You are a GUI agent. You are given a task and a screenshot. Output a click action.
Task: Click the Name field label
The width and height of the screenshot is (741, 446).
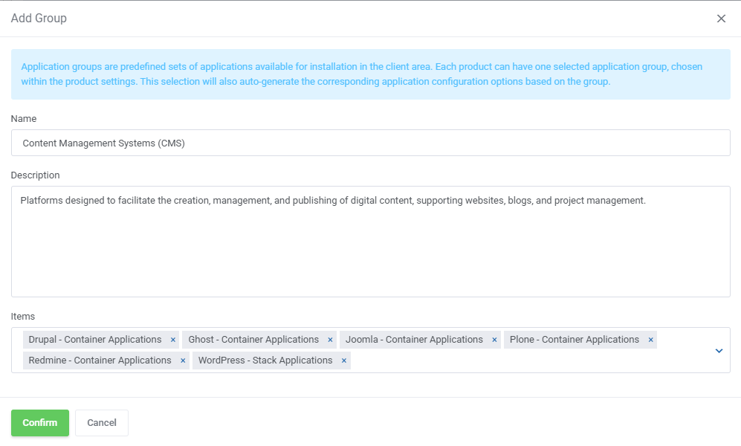(x=24, y=119)
